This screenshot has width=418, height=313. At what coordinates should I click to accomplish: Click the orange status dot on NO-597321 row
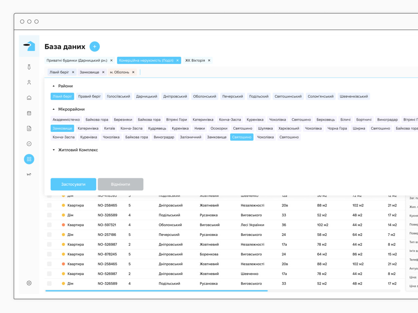click(64, 225)
